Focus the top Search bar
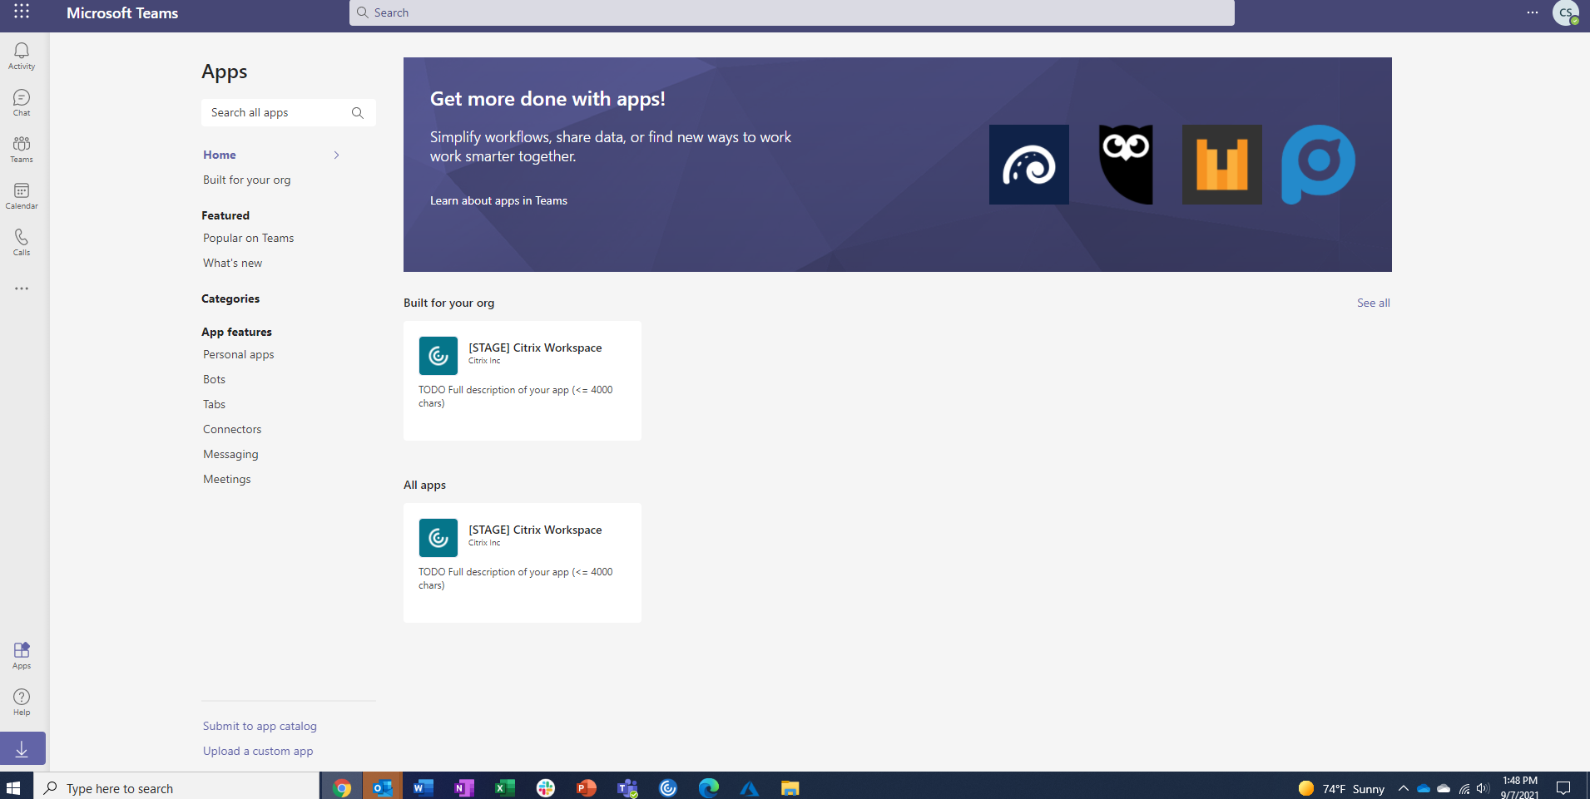Screen dimensions: 1590x799 (791, 12)
